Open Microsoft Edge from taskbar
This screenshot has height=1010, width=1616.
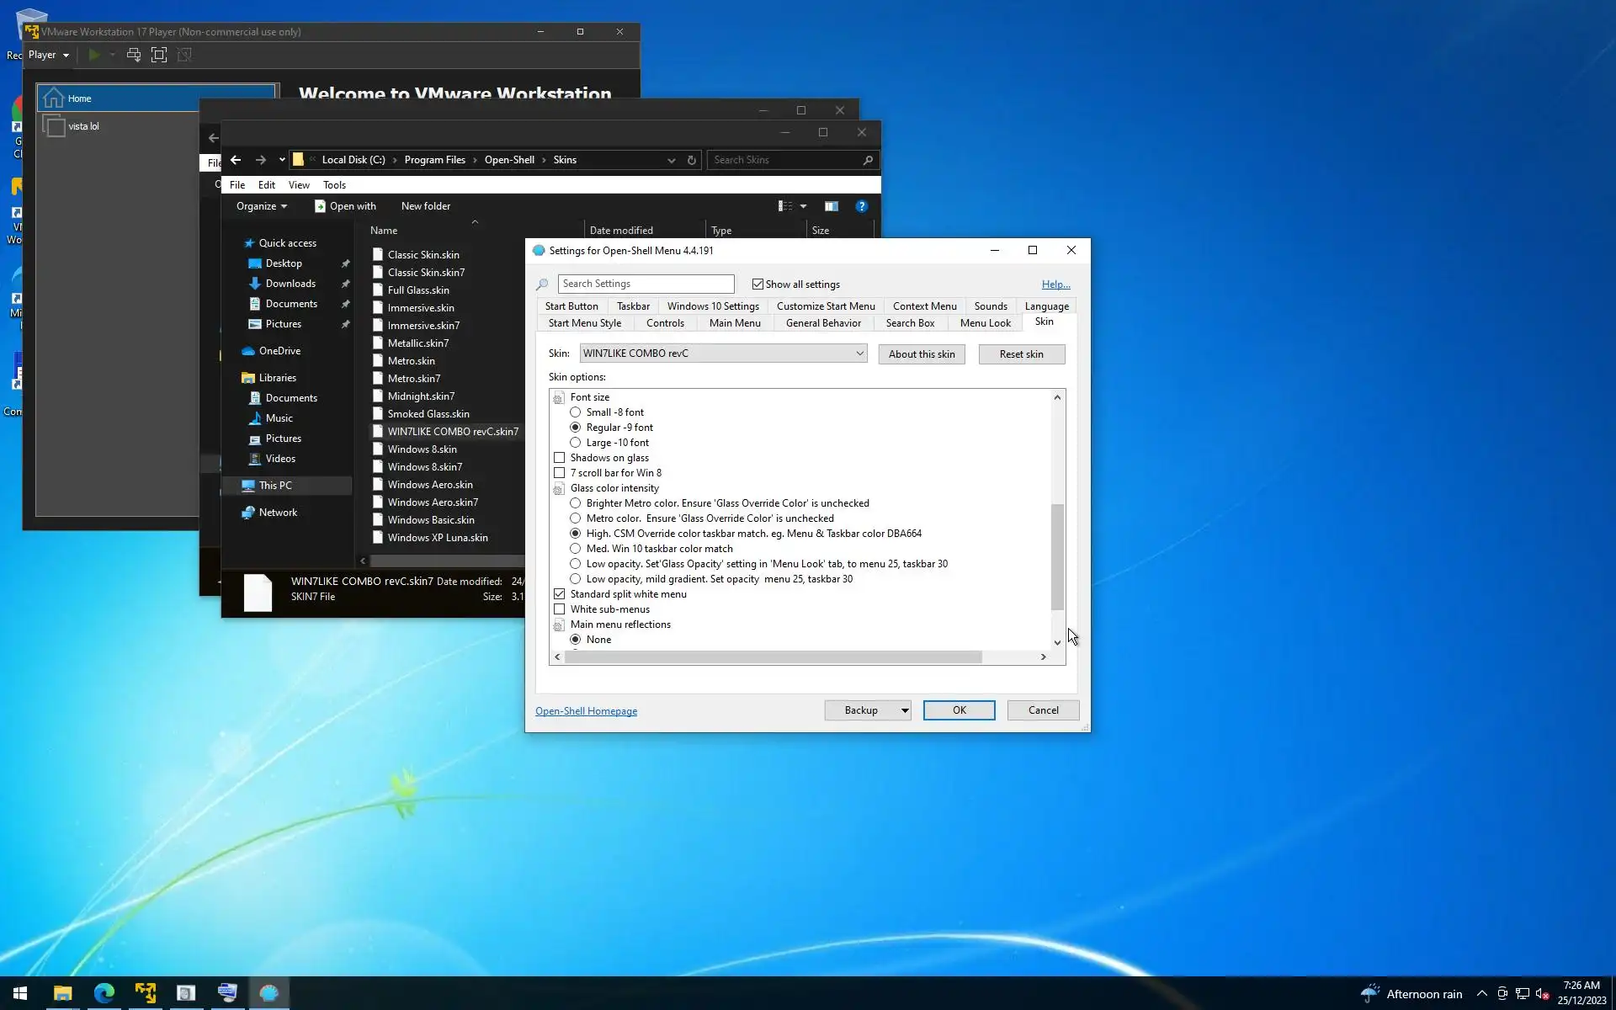104,993
